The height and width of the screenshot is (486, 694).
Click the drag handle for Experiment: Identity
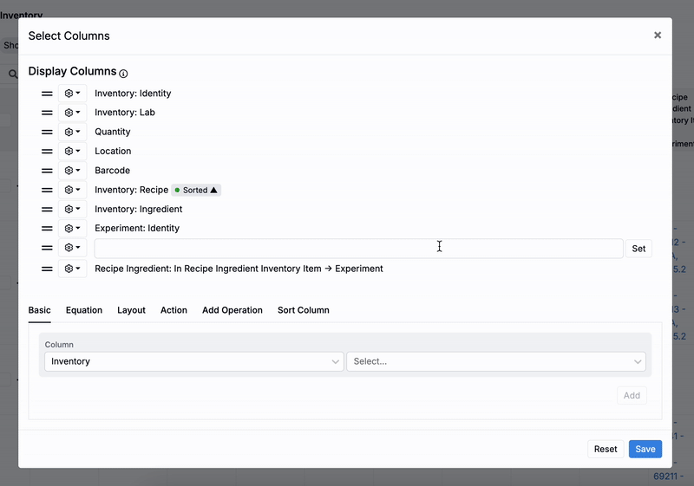tap(47, 229)
